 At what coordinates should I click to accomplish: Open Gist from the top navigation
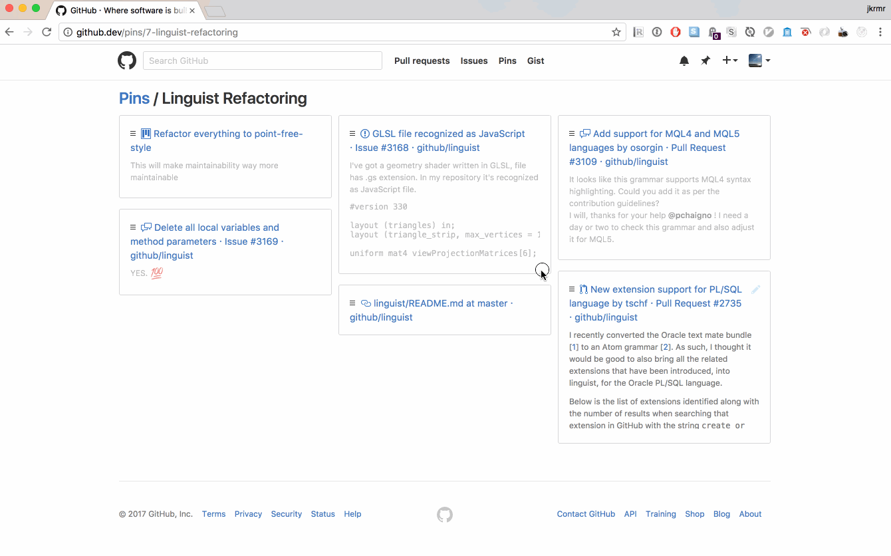[x=536, y=61]
